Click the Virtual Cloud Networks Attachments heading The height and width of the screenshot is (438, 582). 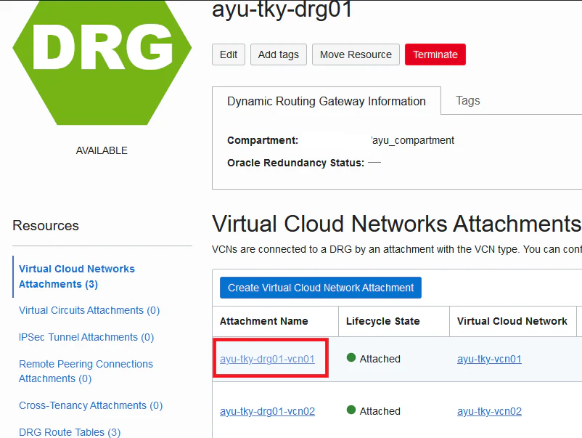point(396,224)
